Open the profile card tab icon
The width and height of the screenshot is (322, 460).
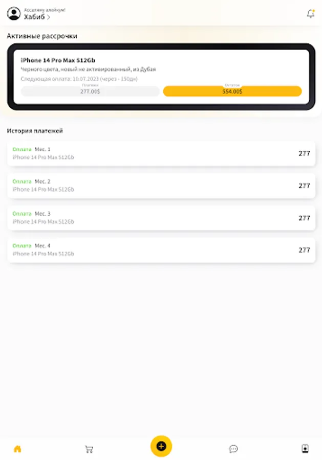click(x=305, y=449)
